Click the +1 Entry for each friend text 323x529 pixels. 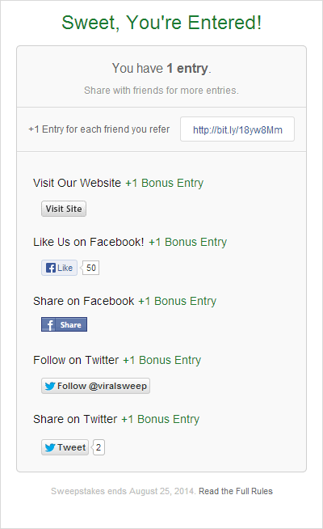99,129
